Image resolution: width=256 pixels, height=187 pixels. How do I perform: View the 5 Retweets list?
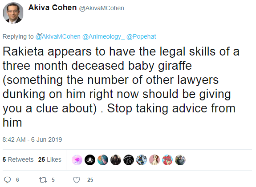[18, 159]
